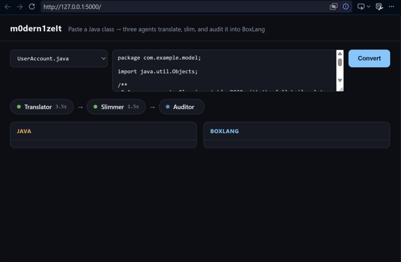Open the developer tools wrench icon
The height and width of the screenshot is (262, 401).
(379, 6)
